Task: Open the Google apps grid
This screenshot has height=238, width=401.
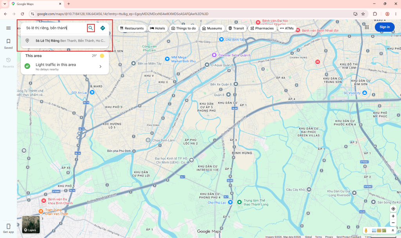Action: click(x=367, y=27)
